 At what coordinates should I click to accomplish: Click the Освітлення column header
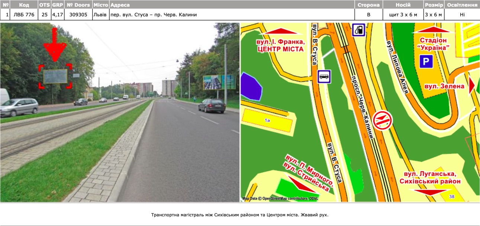click(462, 5)
